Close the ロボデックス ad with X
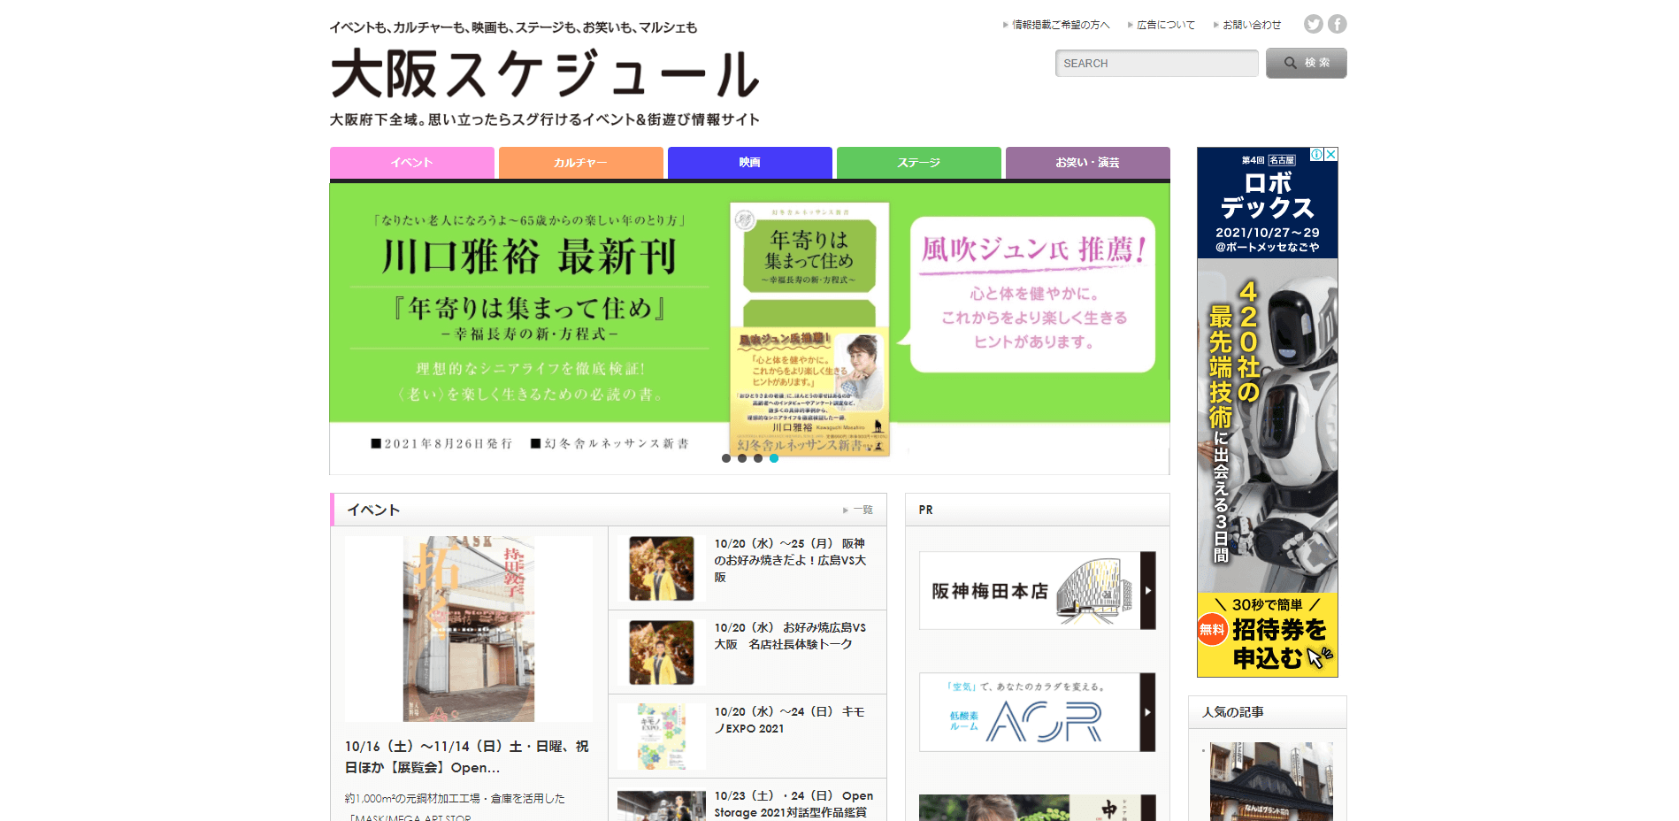This screenshot has width=1679, height=821. tap(1331, 154)
